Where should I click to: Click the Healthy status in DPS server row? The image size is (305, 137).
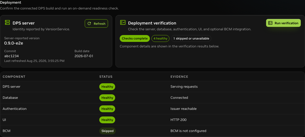pos(107,87)
